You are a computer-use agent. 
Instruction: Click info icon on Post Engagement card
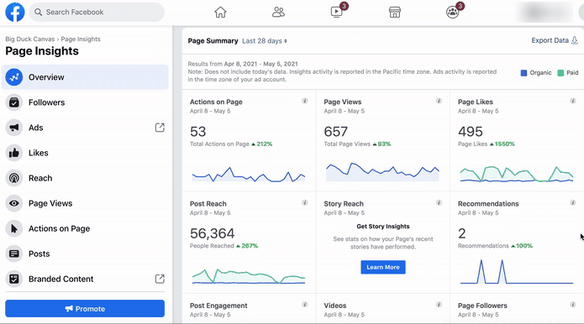[305, 305]
